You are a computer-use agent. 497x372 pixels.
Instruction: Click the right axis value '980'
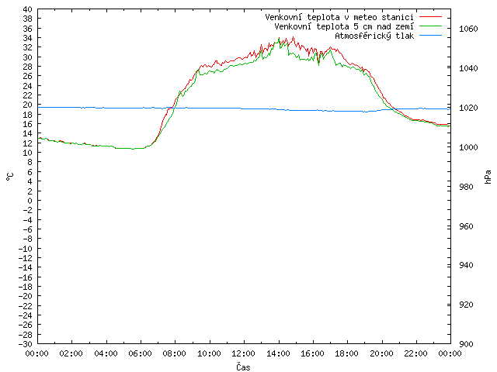point(466,187)
